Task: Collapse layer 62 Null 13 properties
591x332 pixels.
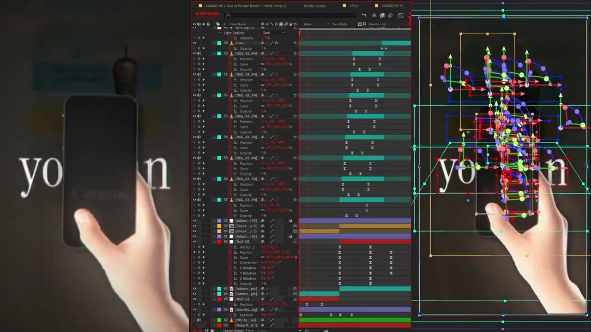Action: coord(214,242)
